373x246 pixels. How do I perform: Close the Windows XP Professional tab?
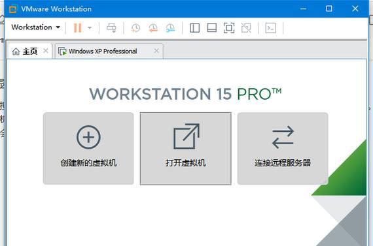[156, 51]
